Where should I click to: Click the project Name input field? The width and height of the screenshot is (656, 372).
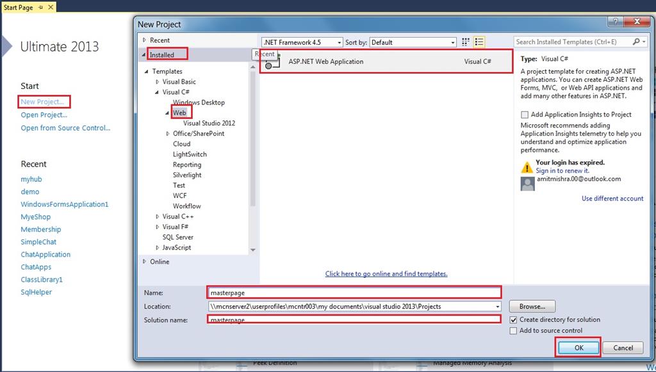coord(354,293)
